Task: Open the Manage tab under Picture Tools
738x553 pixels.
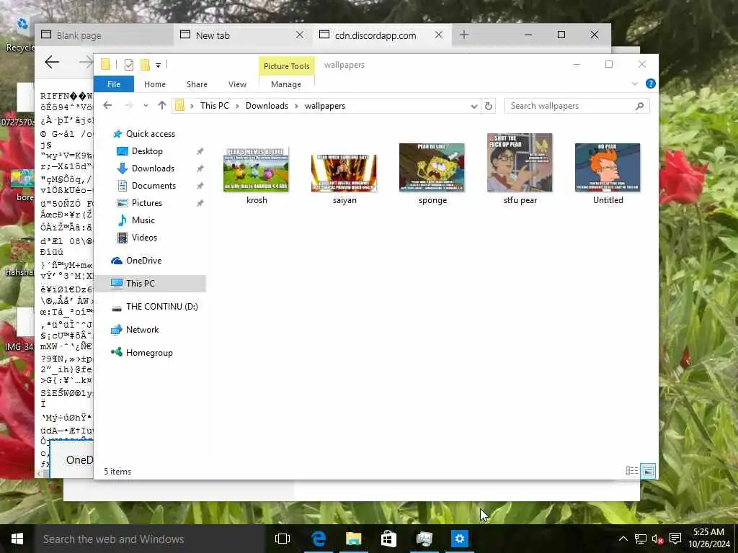Action: (x=286, y=84)
